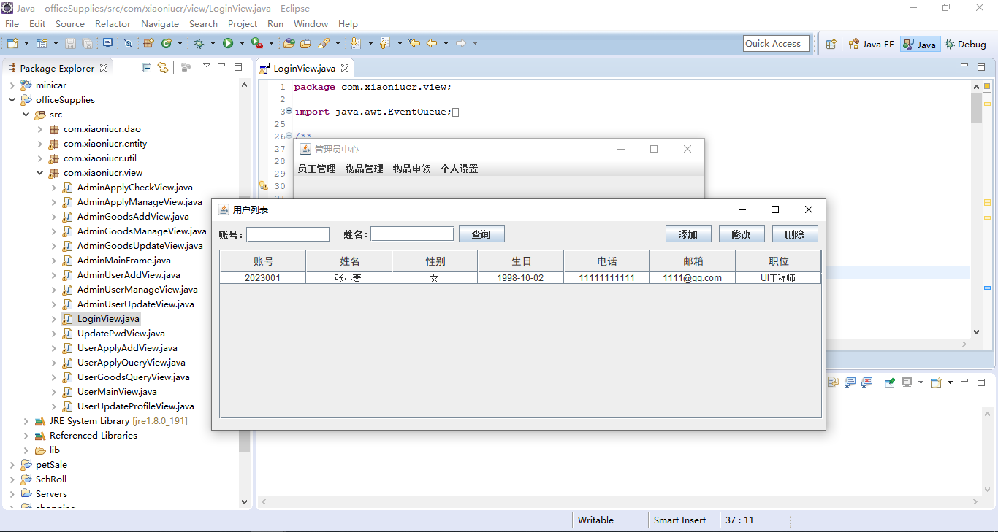The height and width of the screenshot is (532, 998).
Task: Click the Open Perspective icon
Action: 831,44
